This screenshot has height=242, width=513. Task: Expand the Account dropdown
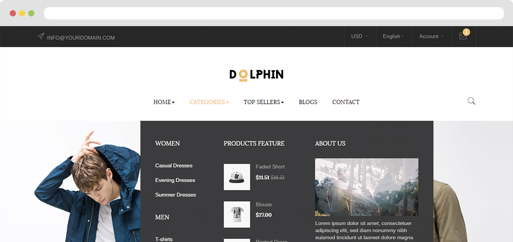(432, 36)
